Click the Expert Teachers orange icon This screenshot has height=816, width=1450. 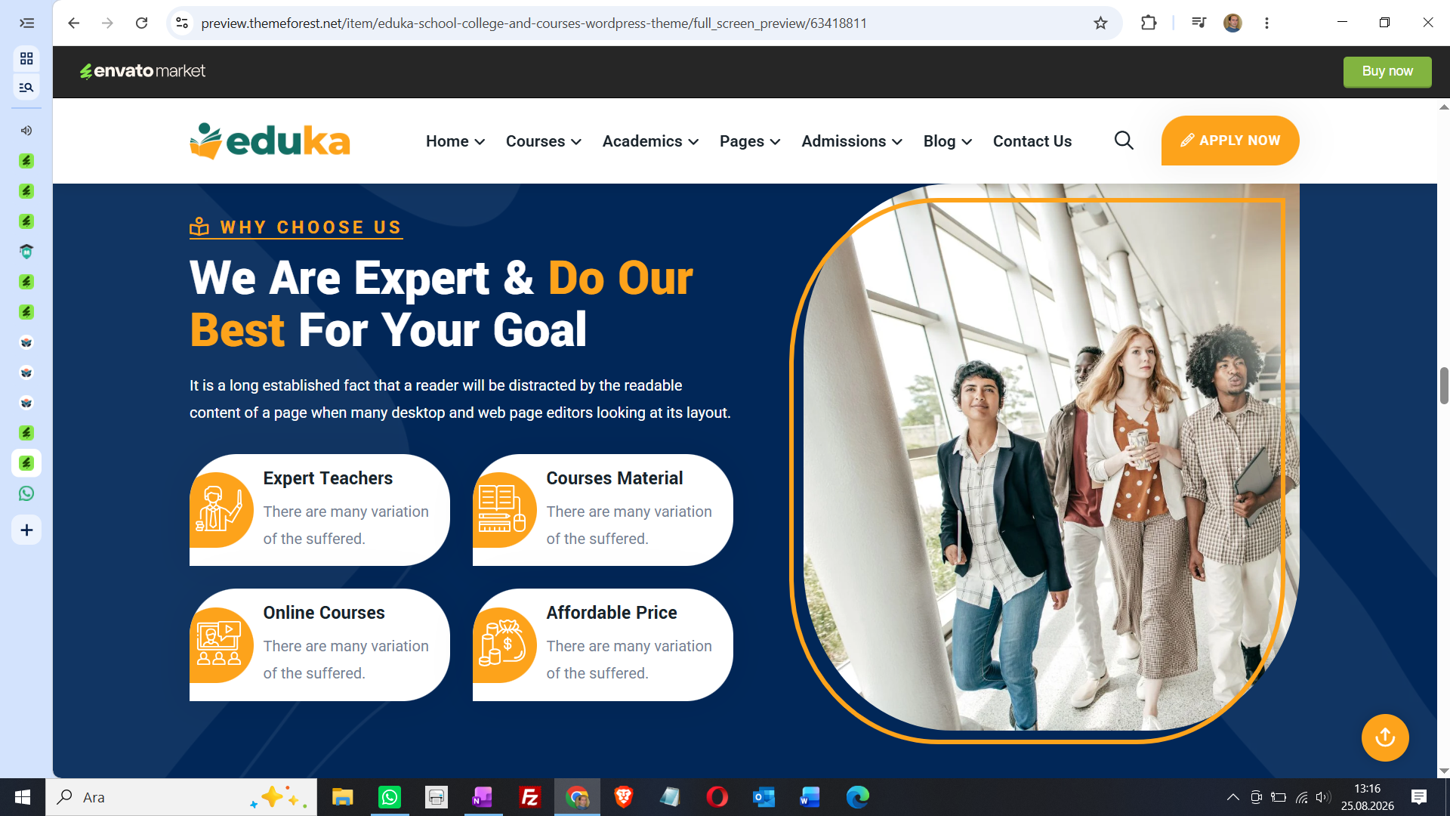pos(220,510)
